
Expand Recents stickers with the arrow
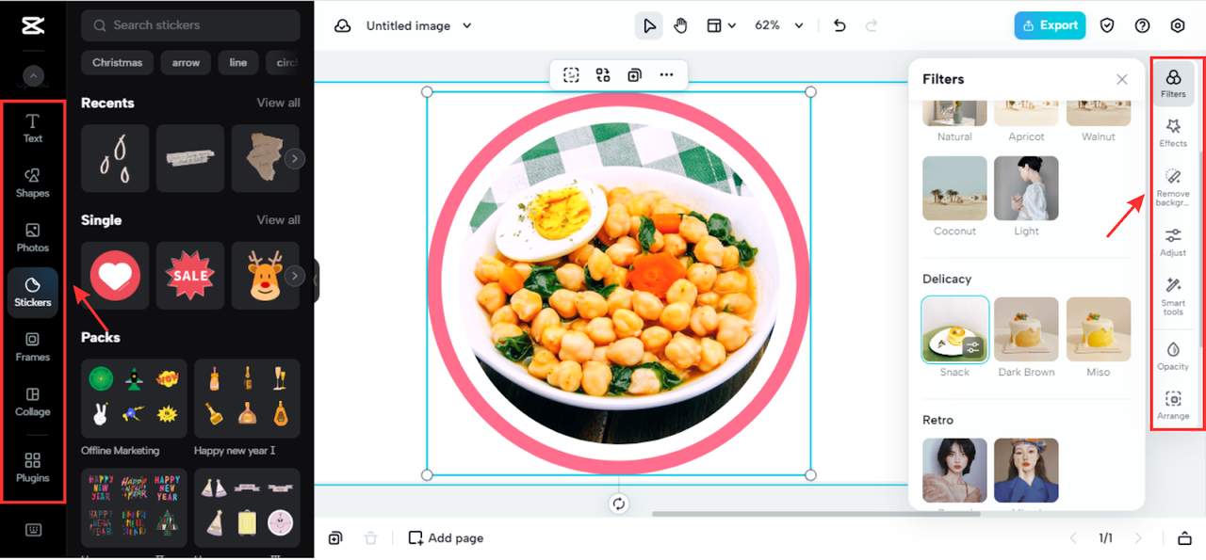[295, 159]
